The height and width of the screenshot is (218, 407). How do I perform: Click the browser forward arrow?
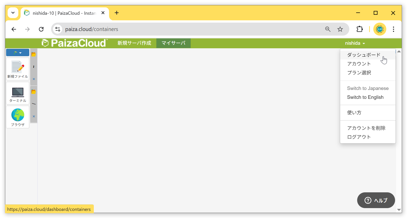[x=27, y=29]
